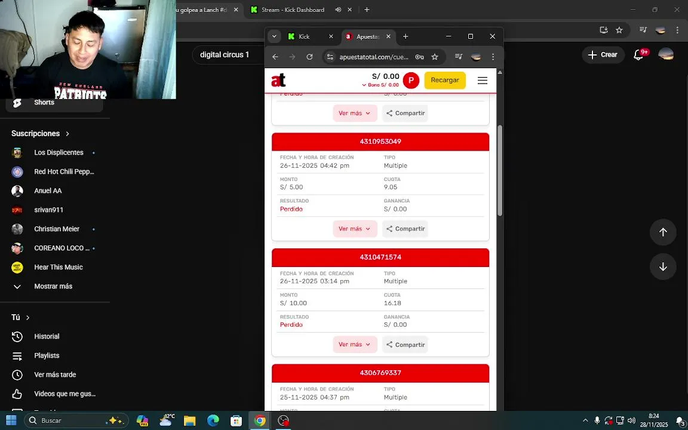This screenshot has width=688, height=430.
Task: Click the scroll down arrow button
Action: pyautogui.click(x=663, y=267)
